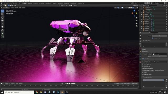The width and height of the screenshot is (168, 94).
Task: Open the World properties tab
Action: [140, 49]
